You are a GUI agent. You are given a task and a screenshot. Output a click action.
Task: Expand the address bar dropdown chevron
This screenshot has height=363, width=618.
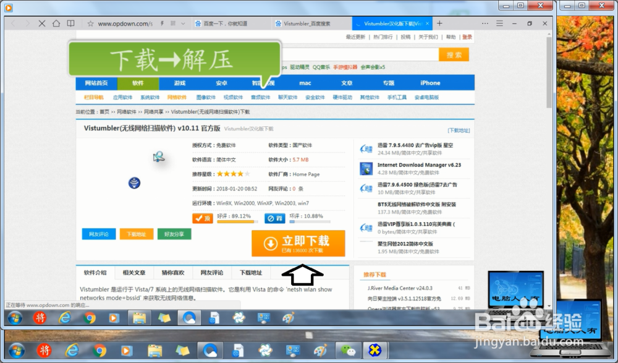pyautogui.click(x=184, y=23)
